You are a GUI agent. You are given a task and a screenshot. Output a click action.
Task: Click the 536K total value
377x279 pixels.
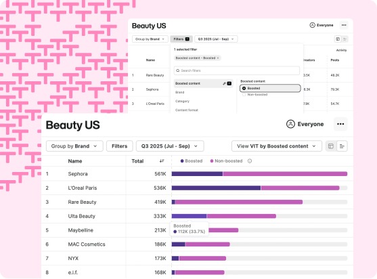coord(160,188)
